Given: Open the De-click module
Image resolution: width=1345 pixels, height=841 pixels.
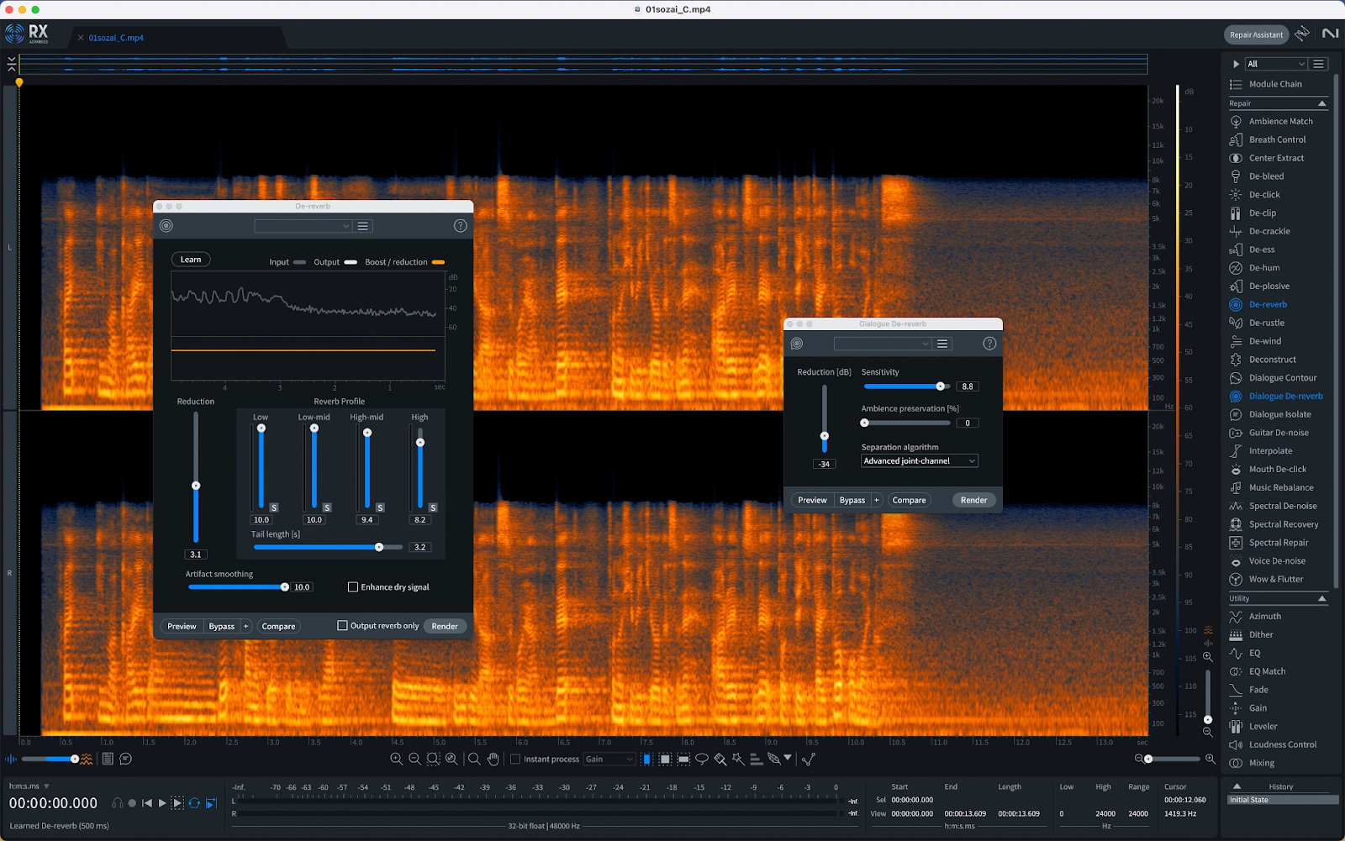Looking at the screenshot, I should [1264, 195].
